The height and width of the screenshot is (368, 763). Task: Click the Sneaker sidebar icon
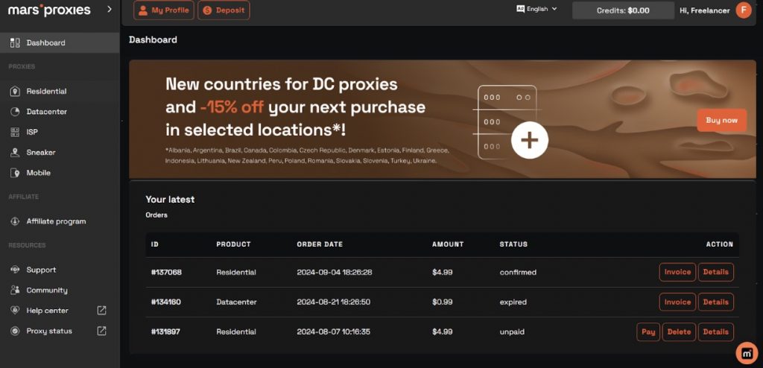click(15, 153)
